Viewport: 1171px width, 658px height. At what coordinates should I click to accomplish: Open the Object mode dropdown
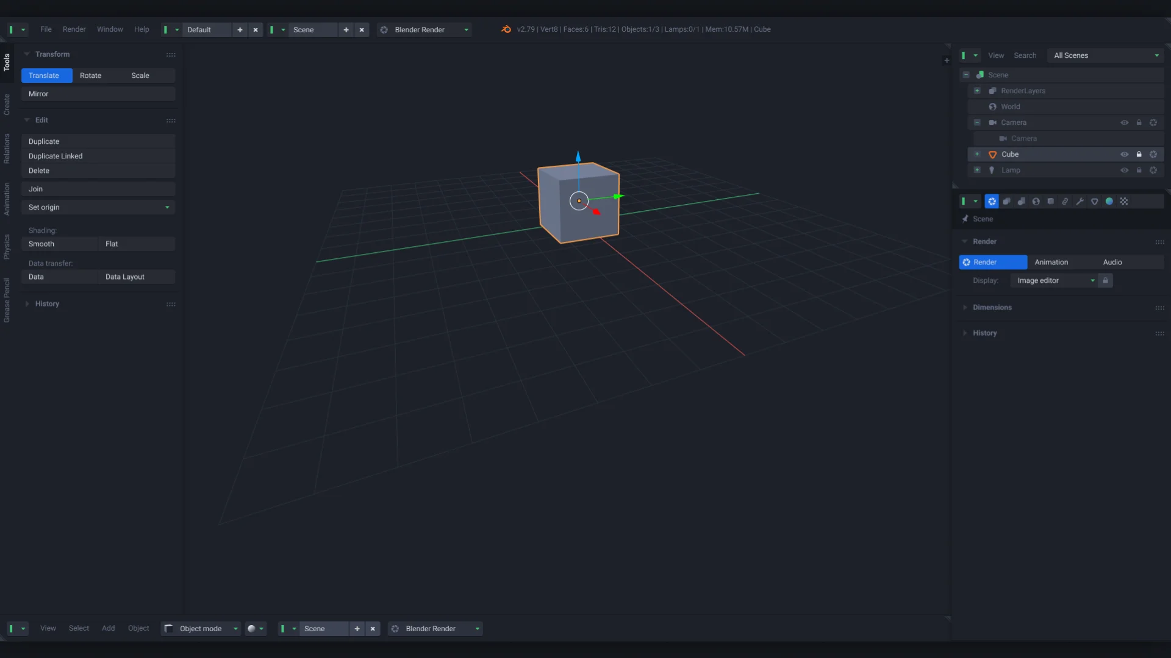201,629
